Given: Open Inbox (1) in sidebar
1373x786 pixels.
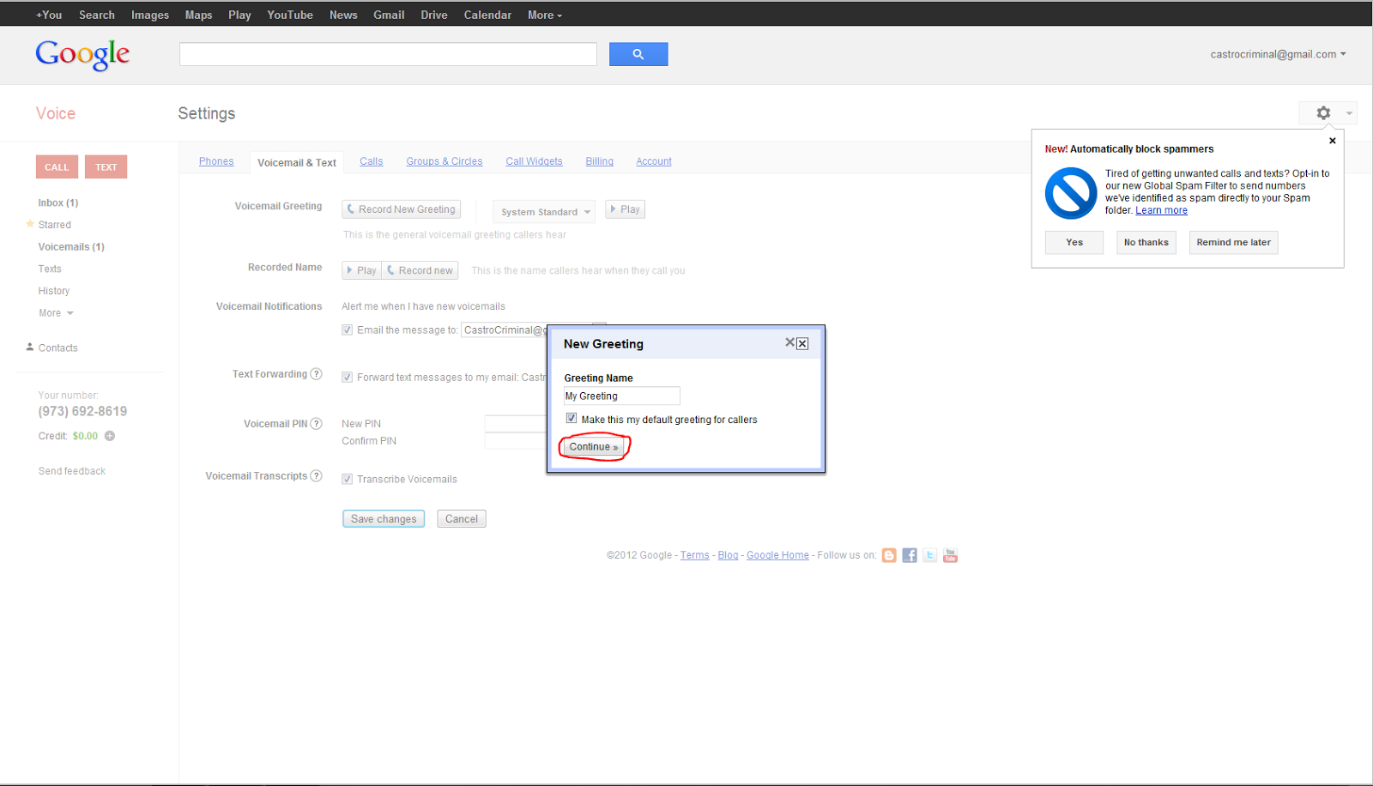Looking at the screenshot, I should click(58, 203).
